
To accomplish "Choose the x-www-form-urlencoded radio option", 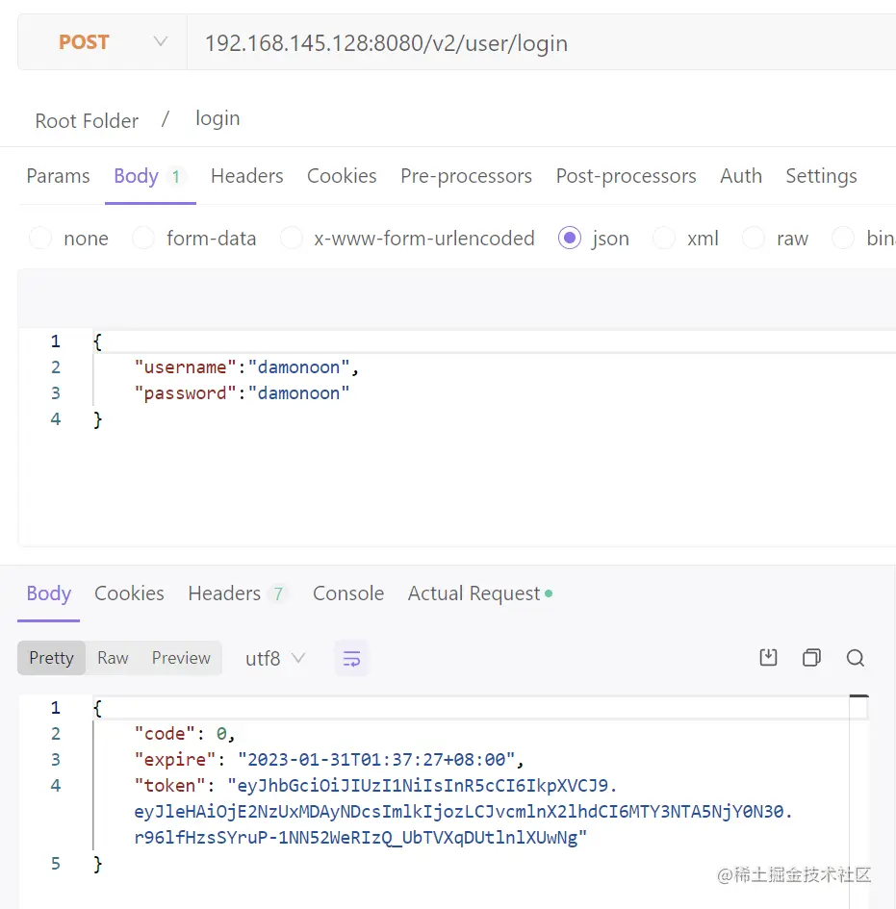I will click(292, 239).
